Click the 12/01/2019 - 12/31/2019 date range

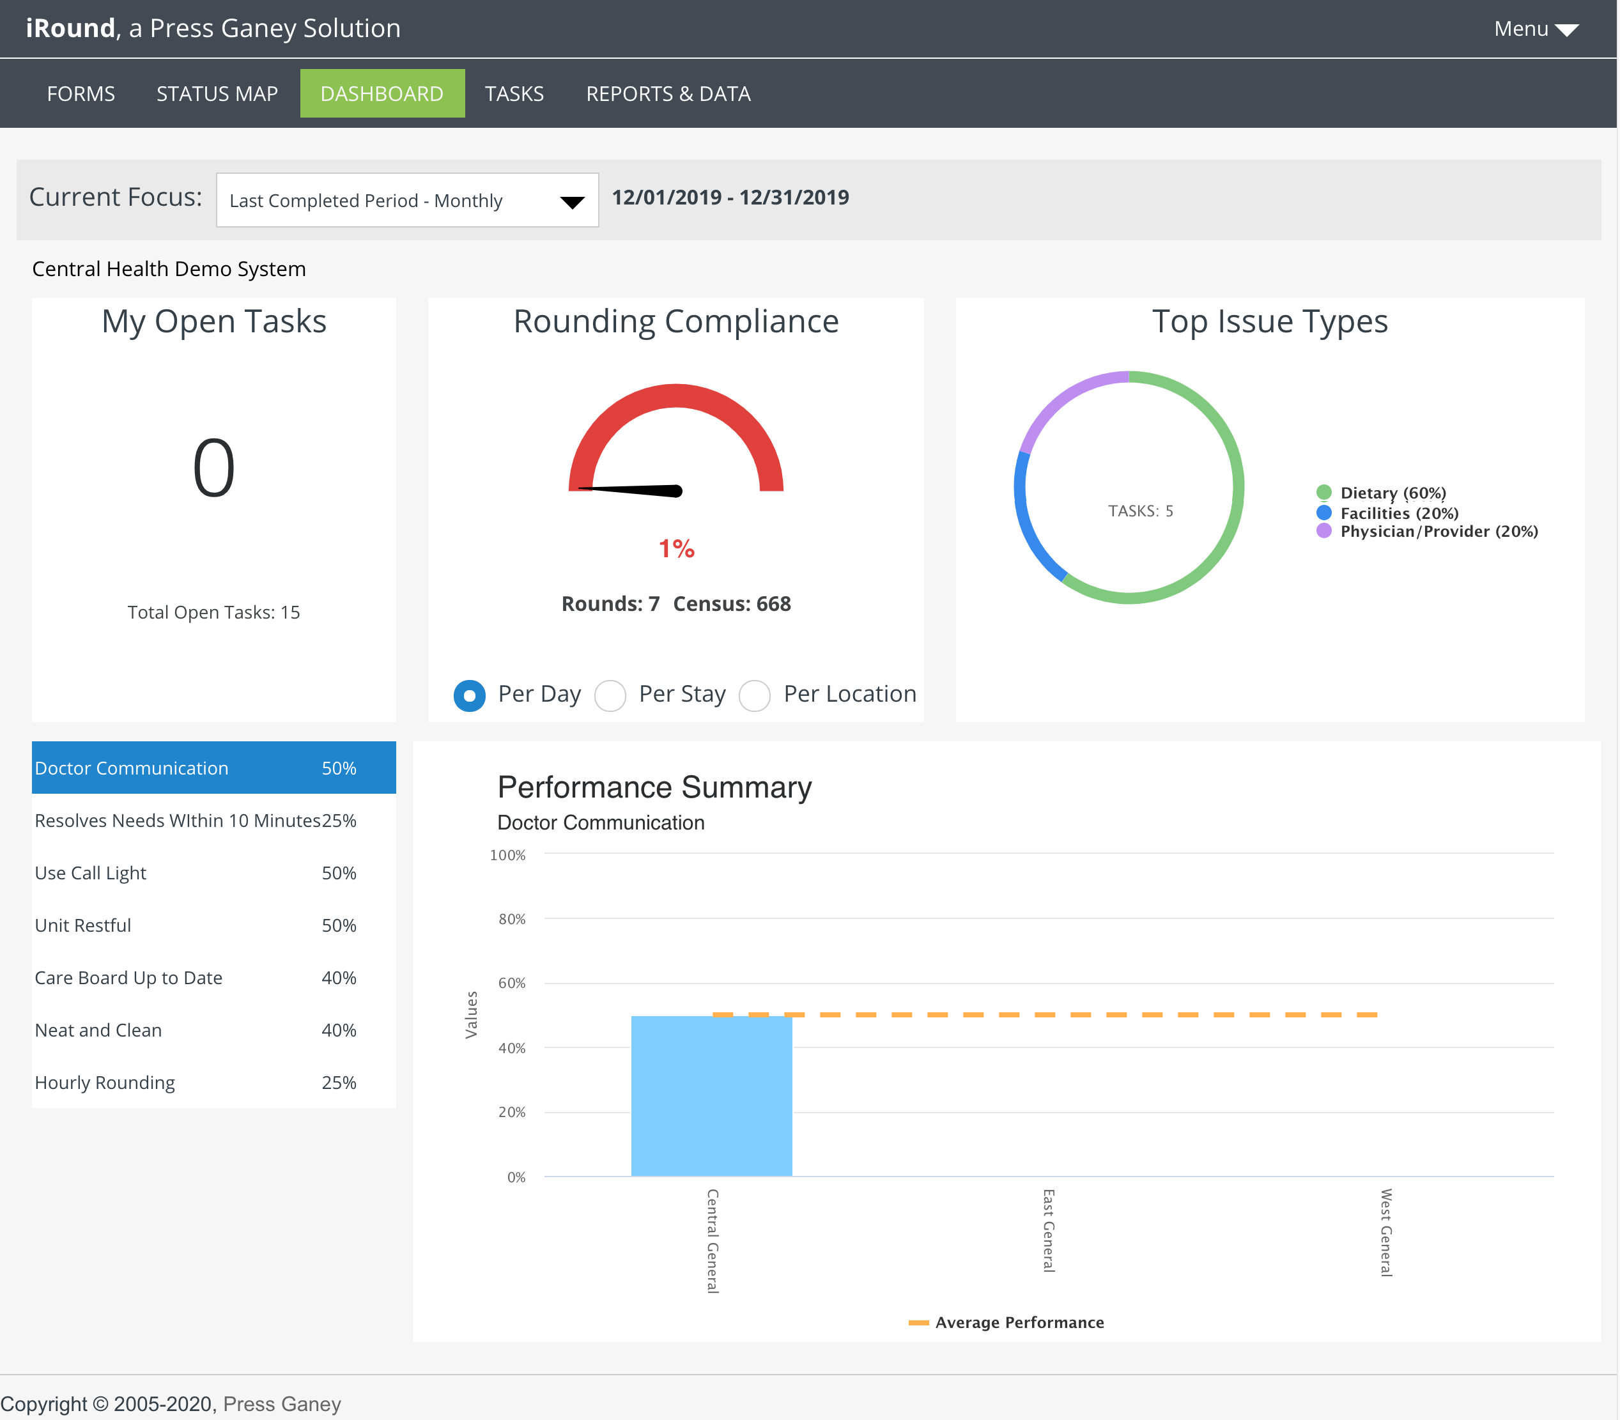pos(730,197)
